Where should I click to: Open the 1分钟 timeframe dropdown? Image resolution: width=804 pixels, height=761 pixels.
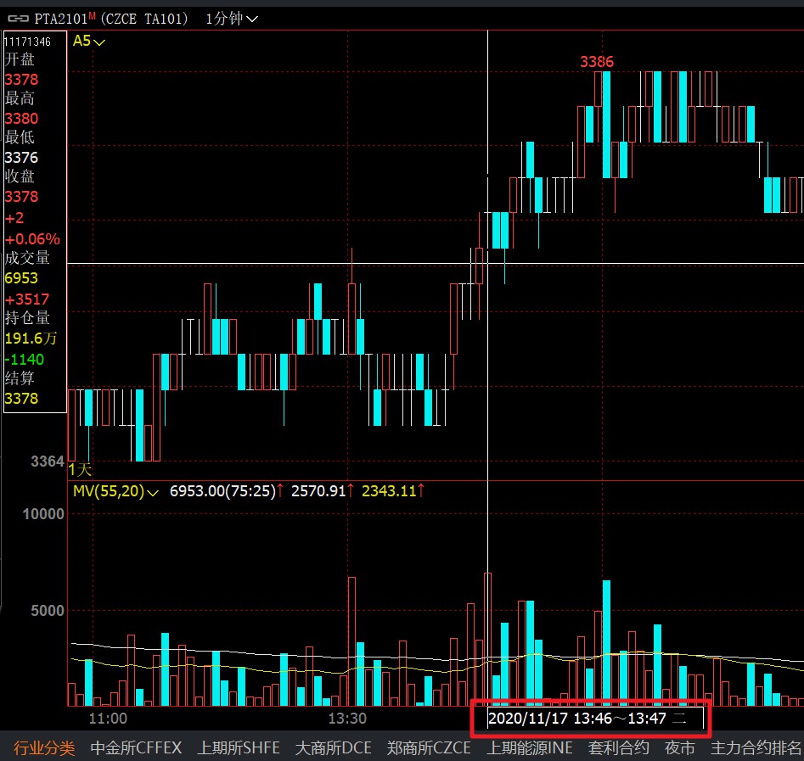tap(232, 18)
